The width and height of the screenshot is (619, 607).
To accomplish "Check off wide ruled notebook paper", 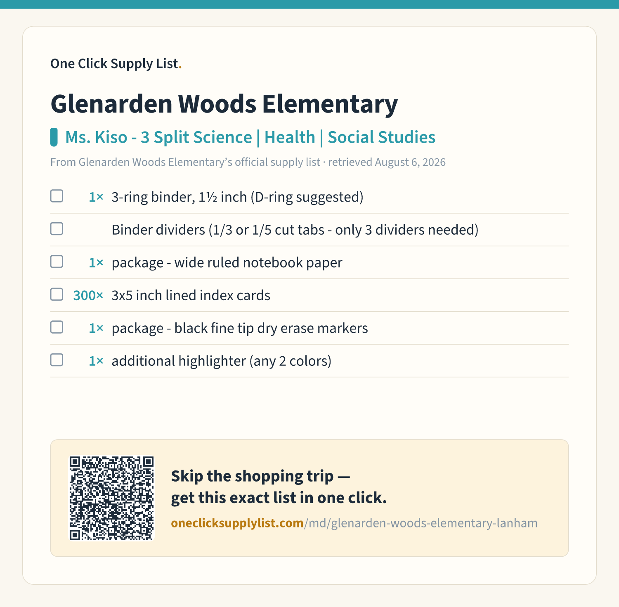I will 57,261.
